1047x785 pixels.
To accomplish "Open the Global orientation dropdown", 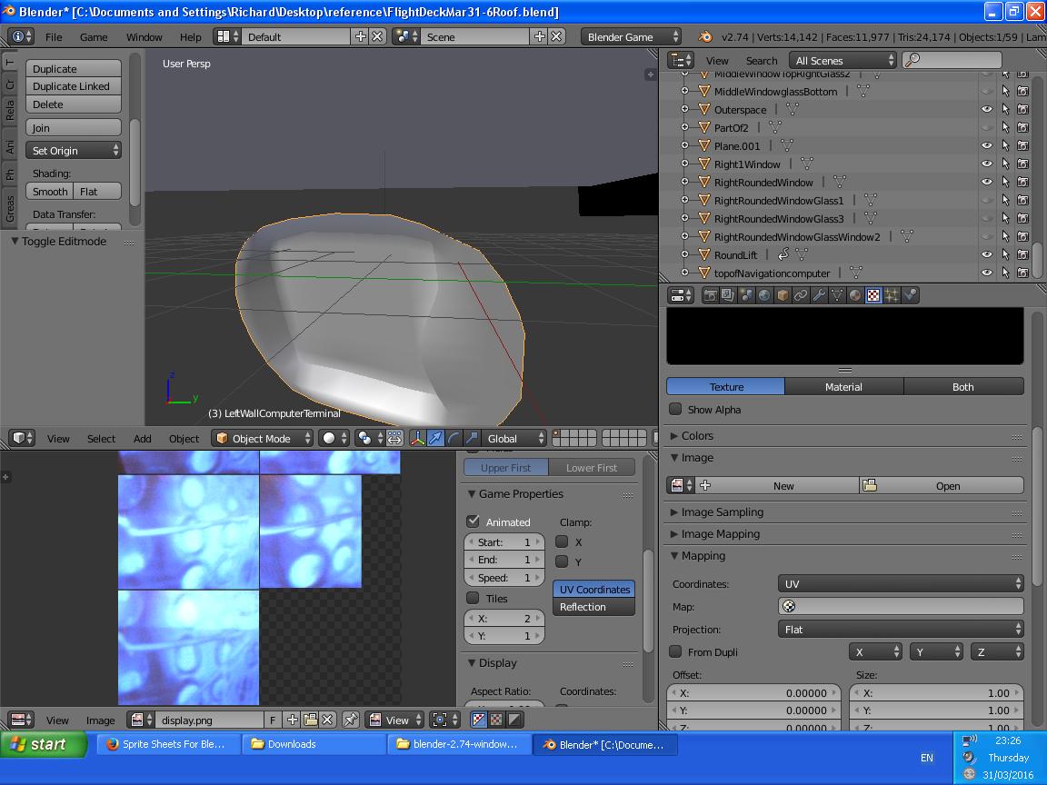I will (x=513, y=439).
